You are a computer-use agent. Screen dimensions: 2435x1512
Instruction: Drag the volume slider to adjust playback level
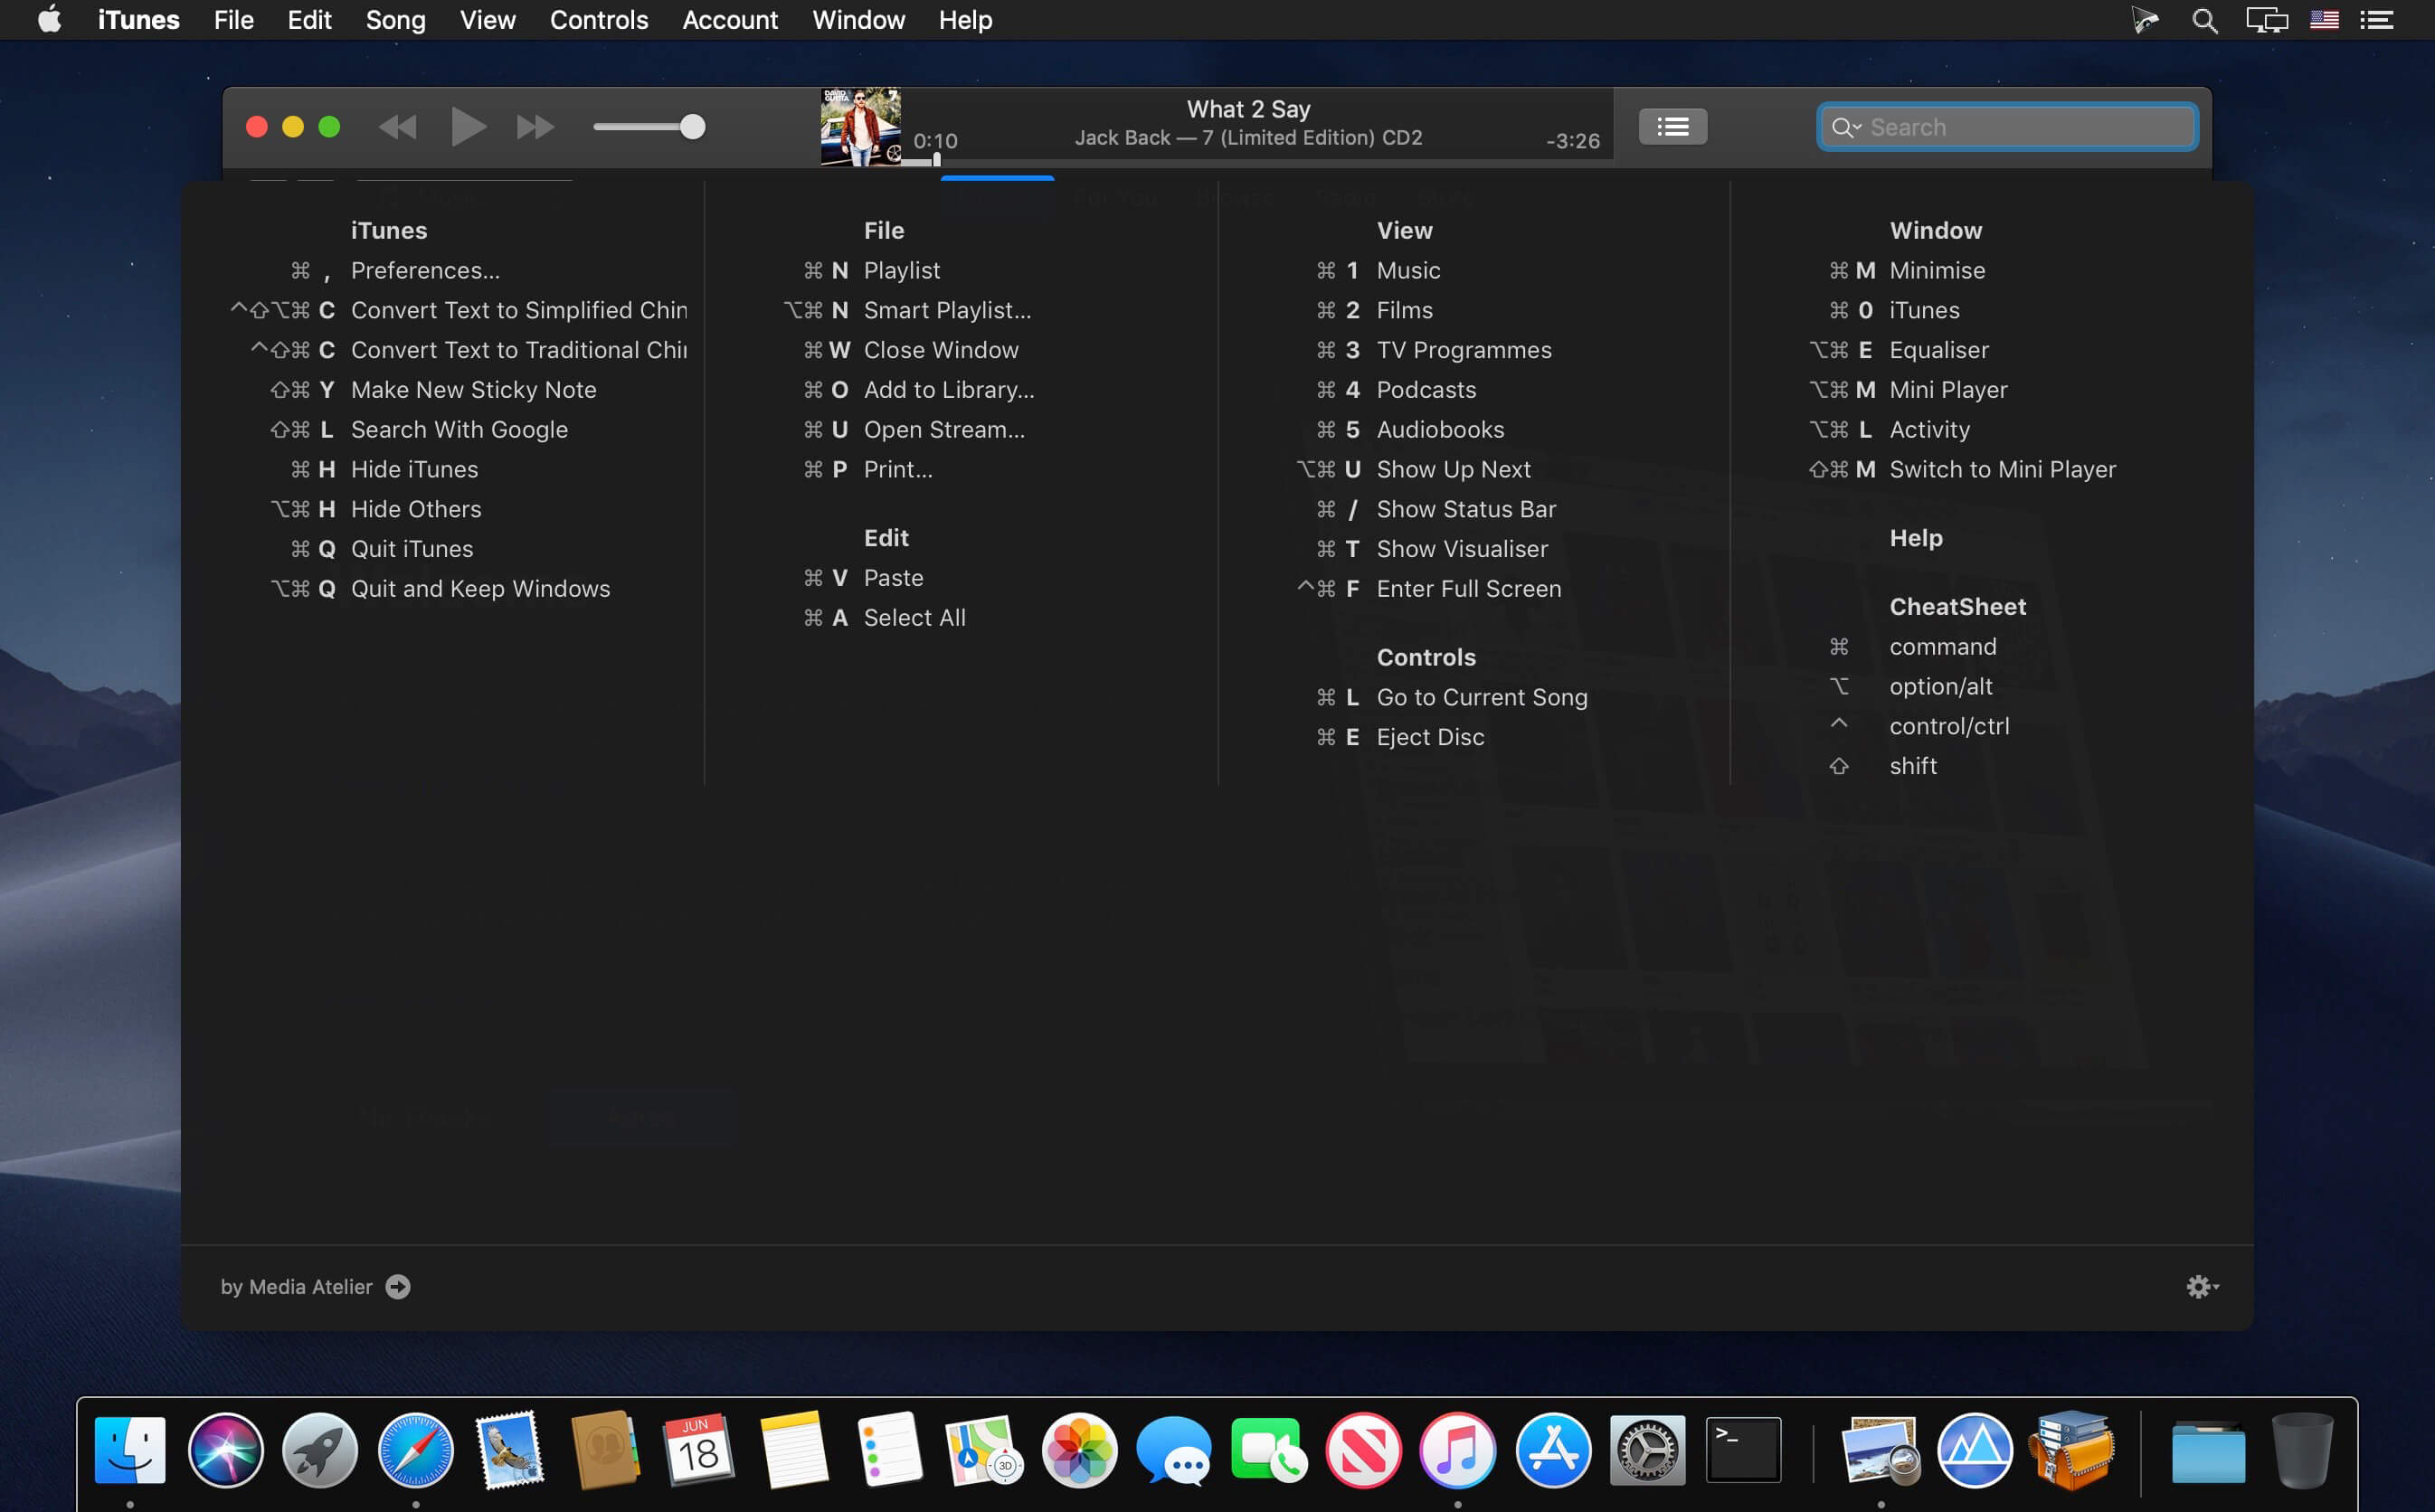click(693, 124)
